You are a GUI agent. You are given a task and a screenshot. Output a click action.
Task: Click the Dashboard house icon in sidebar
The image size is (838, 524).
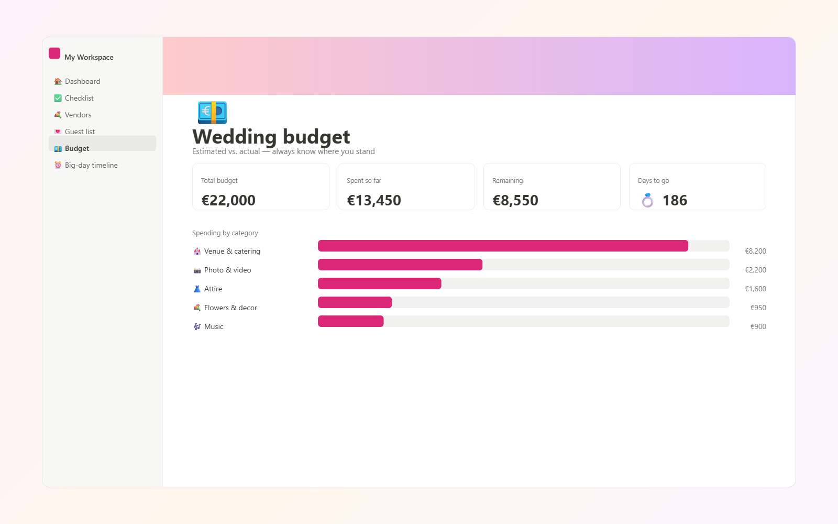point(58,81)
